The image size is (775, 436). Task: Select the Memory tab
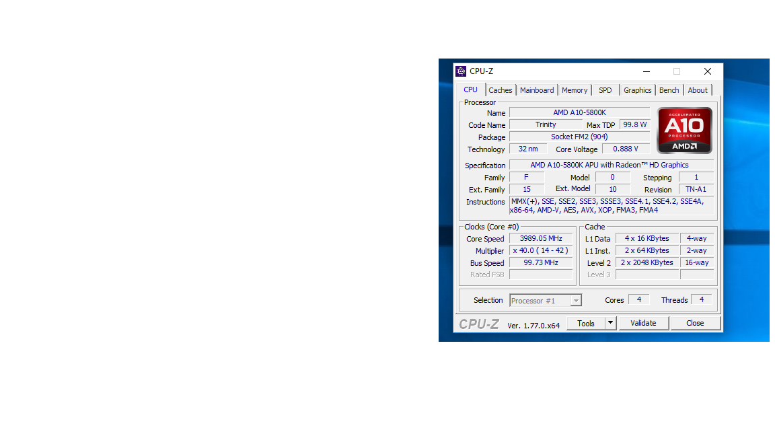(x=575, y=90)
